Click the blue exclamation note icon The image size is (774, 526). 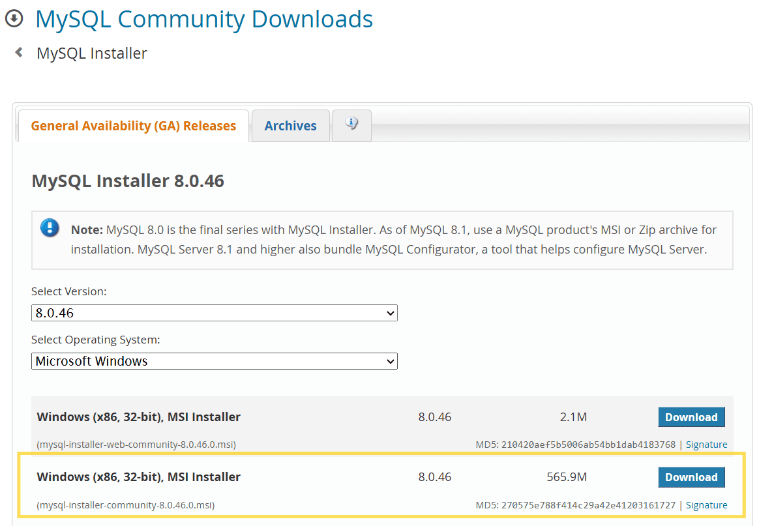[50, 228]
